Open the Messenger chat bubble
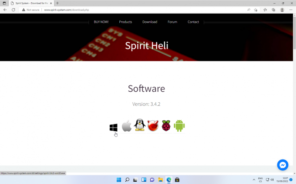 (x=282, y=165)
